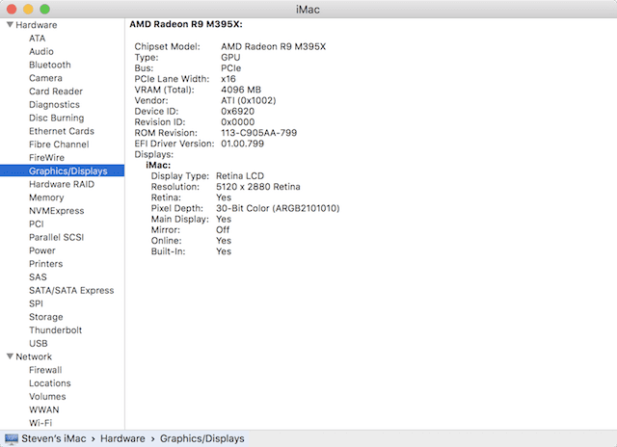The height and width of the screenshot is (447, 617).
Task: View the Storage details
Action: click(45, 316)
